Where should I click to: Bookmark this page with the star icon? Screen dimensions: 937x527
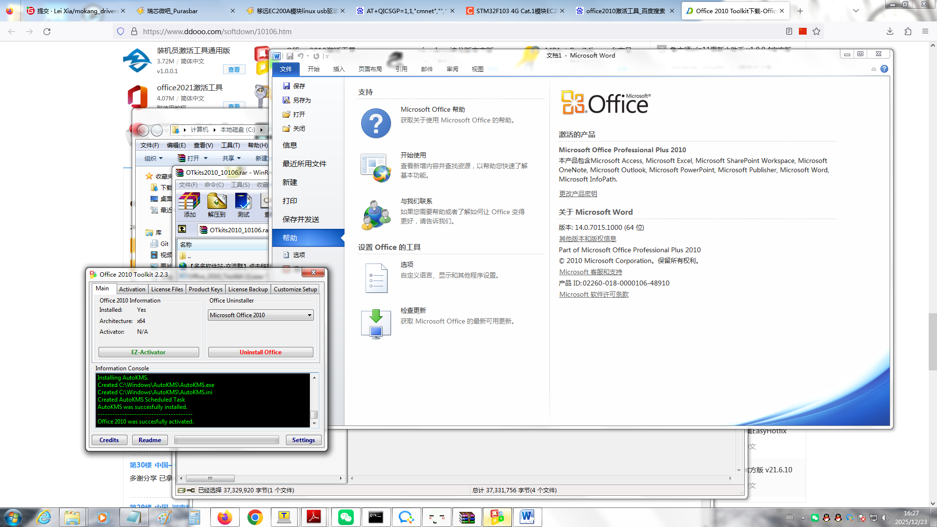(816, 31)
